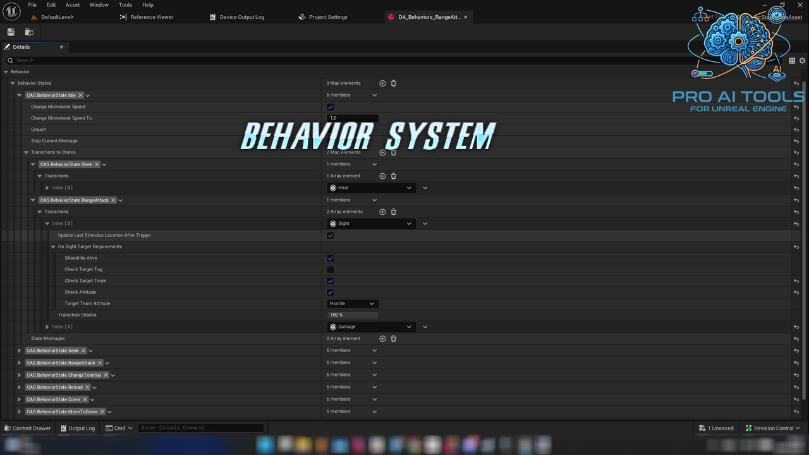Remove the CAS.BehaviorState.Idle tag
This screenshot has height=455, width=809.
[x=80, y=95]
